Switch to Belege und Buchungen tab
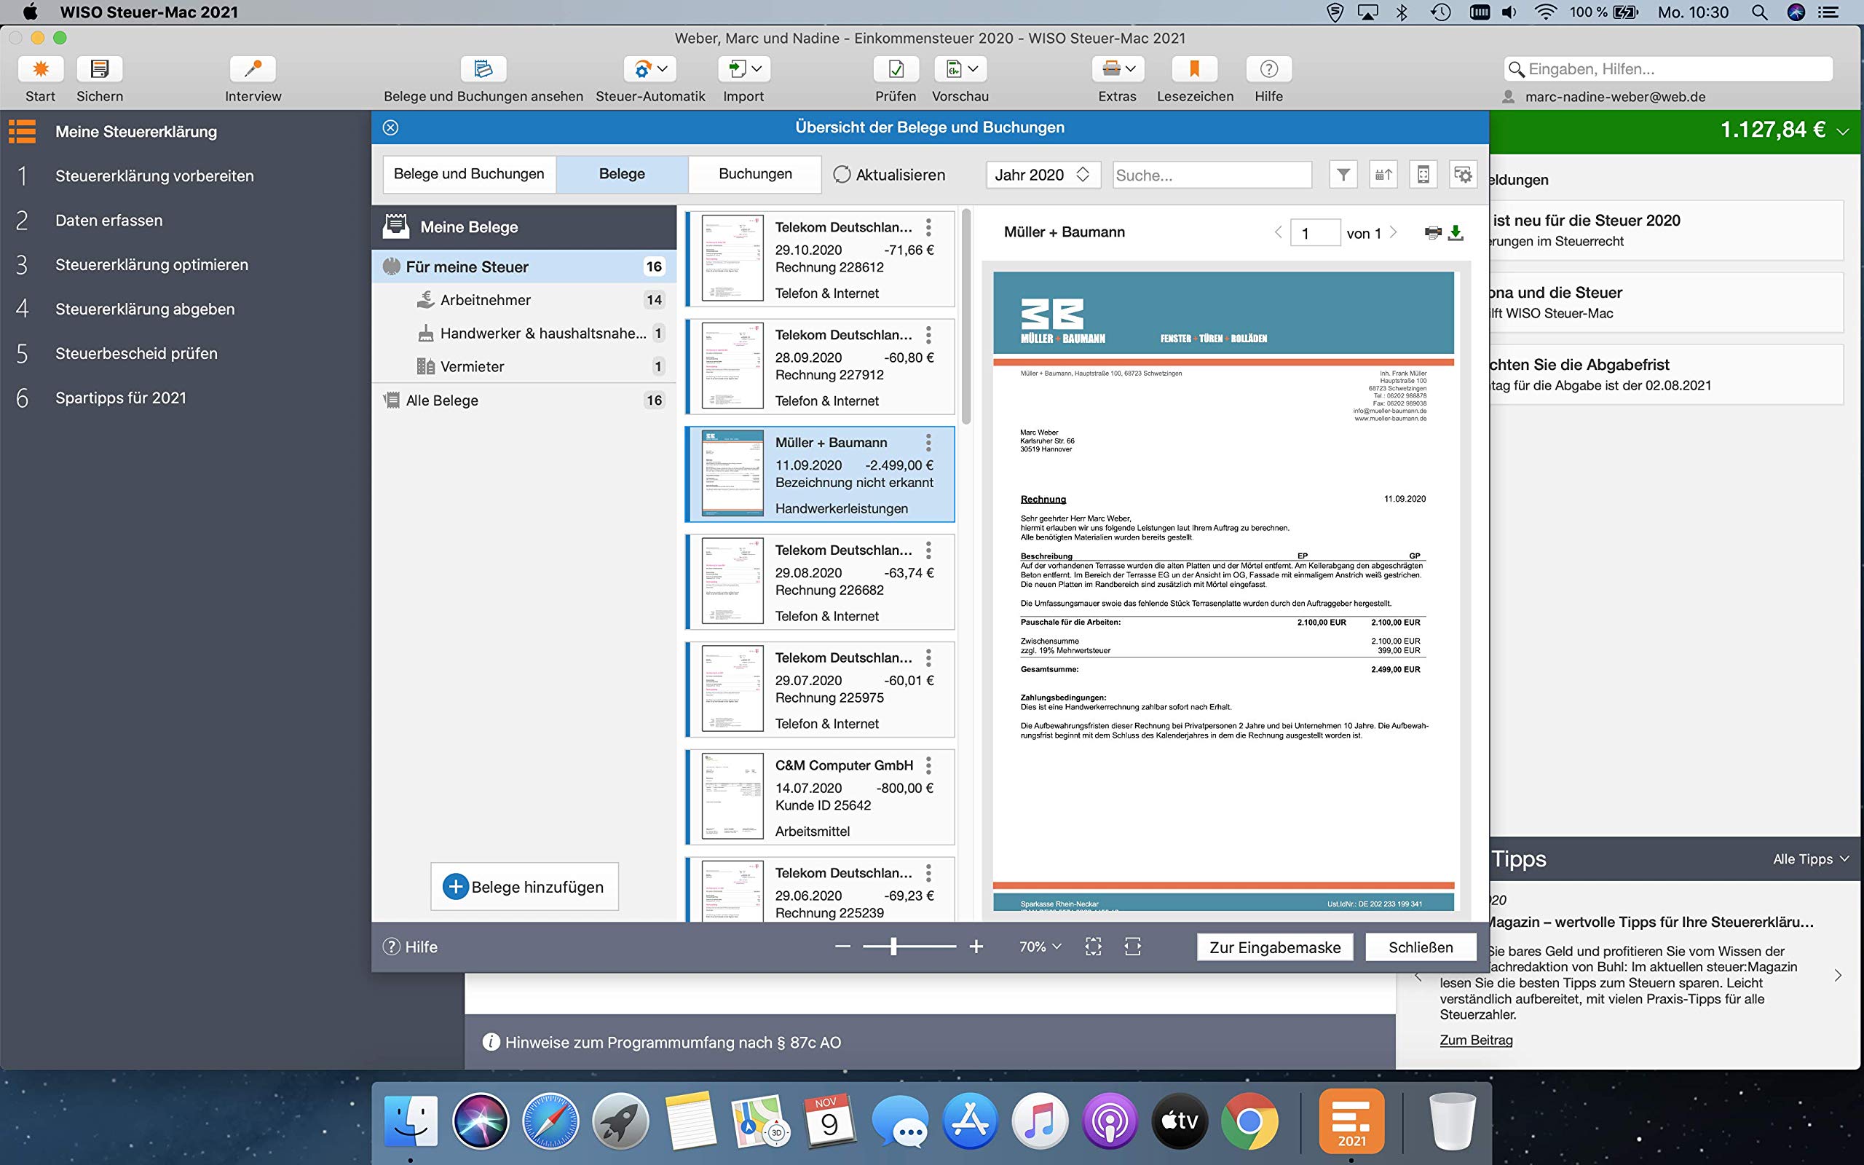 (x=469, y=174)
